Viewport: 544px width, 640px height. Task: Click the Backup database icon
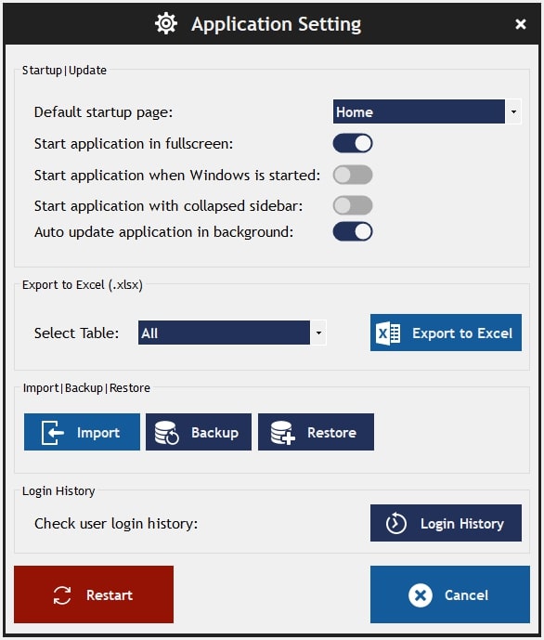coord(167,432)
